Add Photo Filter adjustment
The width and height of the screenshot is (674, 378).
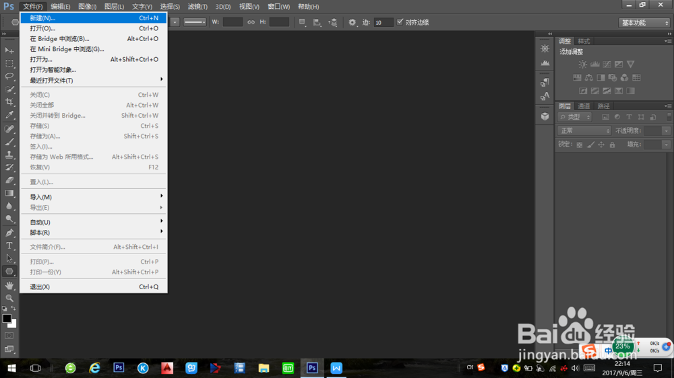[x=613, y=77]
